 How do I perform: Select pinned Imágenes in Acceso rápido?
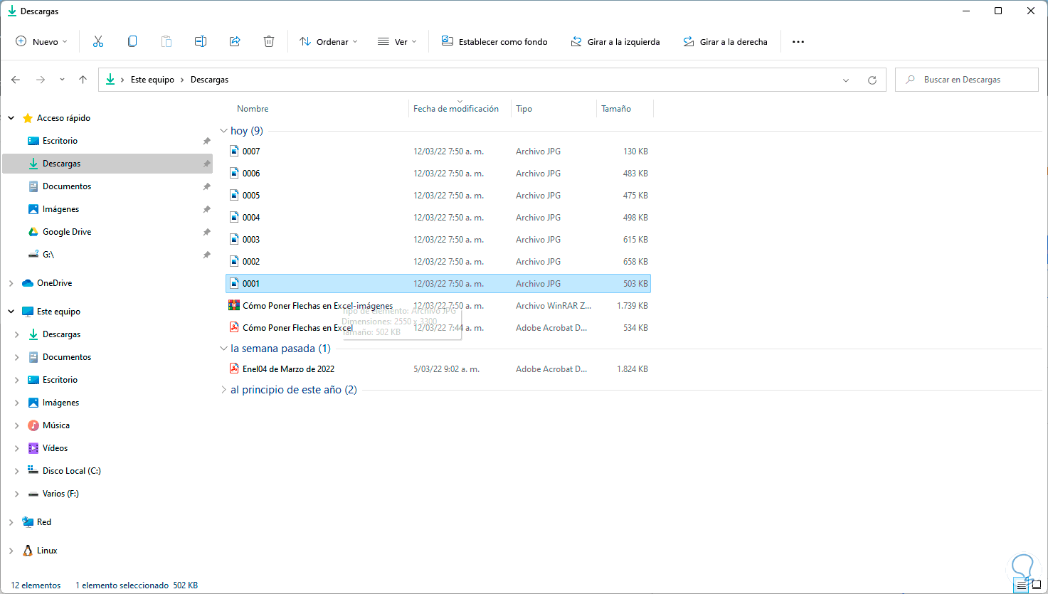coord(107,209)
